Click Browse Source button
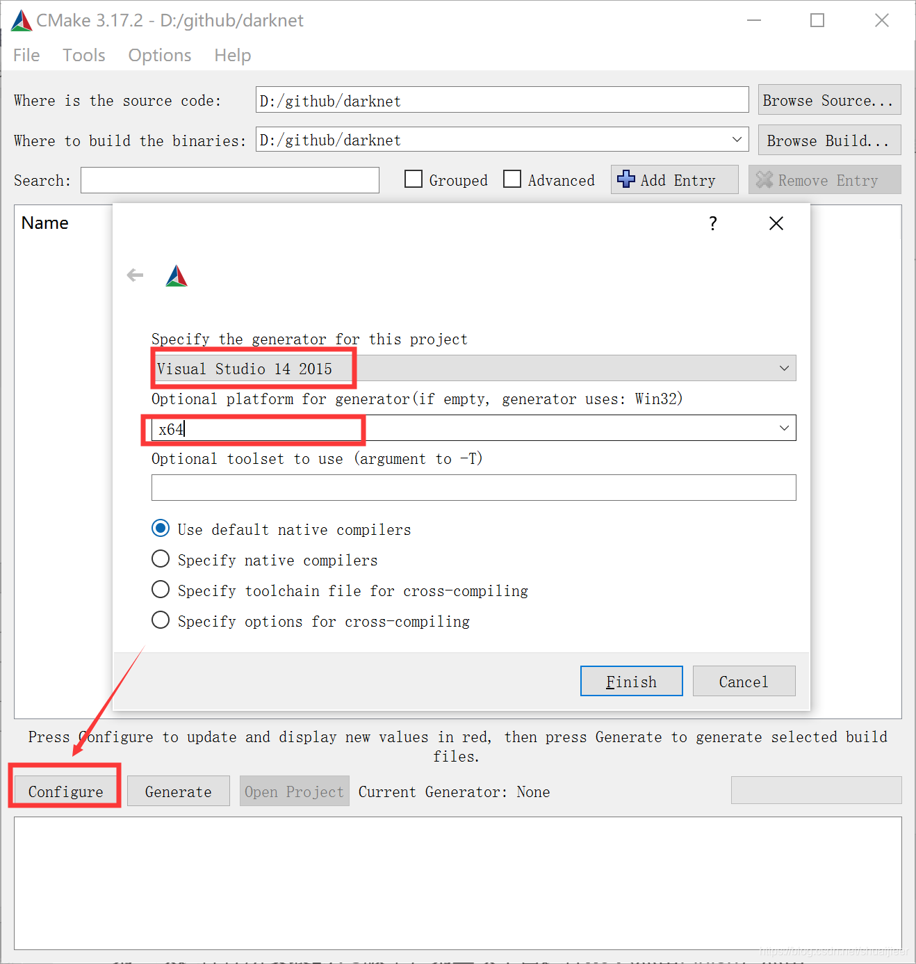 tap(830, 99)
